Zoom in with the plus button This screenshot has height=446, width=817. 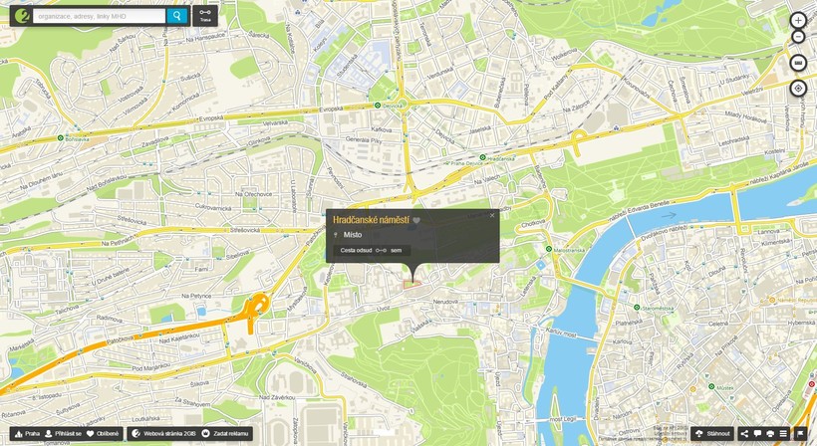(x=798, y=20)
